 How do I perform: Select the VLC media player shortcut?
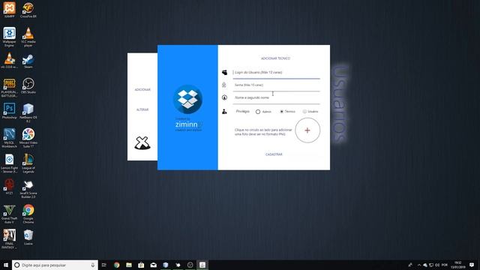(x=28, y=37)
